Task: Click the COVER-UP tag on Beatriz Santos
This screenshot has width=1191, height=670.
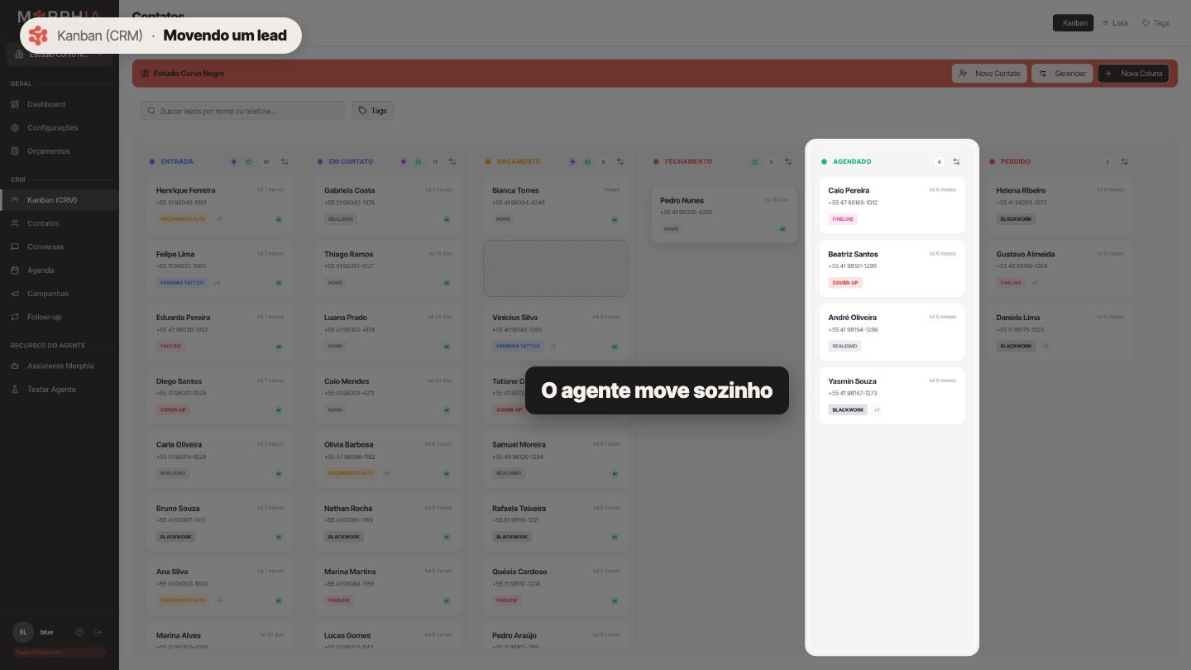Action: point(845,283)
